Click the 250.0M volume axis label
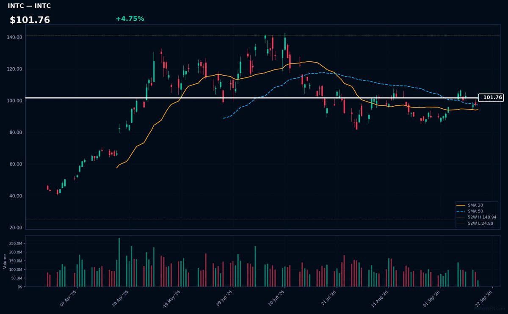Viewport: 508px width, 314px height. [16, 244]
